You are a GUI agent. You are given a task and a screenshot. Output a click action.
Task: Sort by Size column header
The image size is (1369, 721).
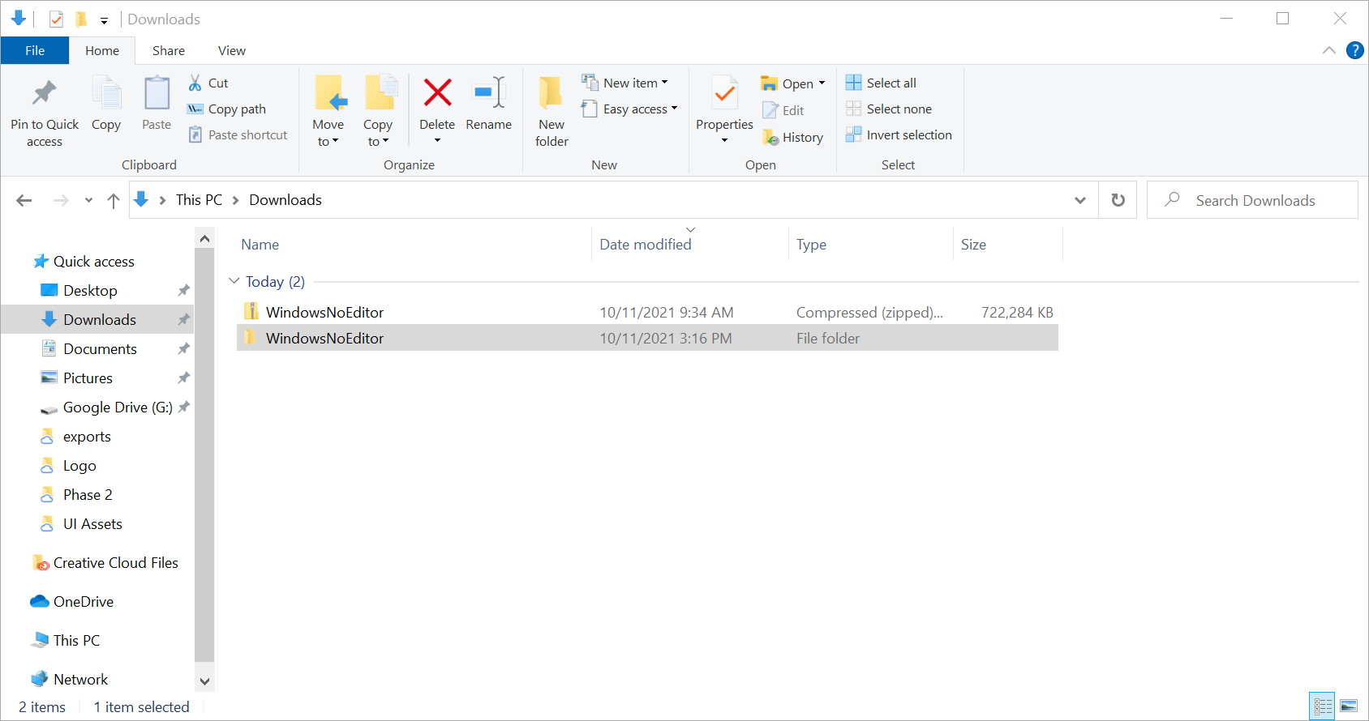(x=1008, y=244)
